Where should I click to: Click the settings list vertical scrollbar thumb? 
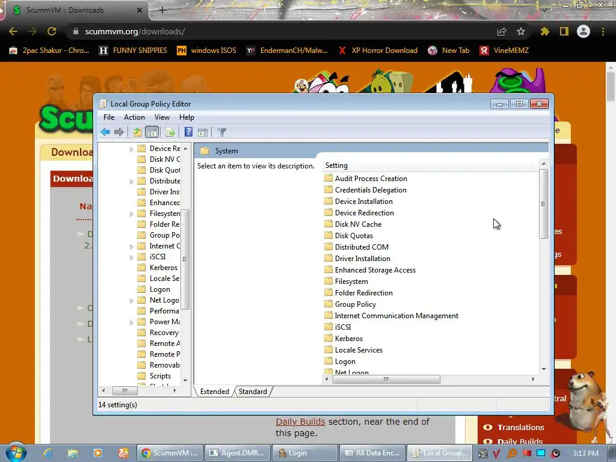(x=543, y=204)
